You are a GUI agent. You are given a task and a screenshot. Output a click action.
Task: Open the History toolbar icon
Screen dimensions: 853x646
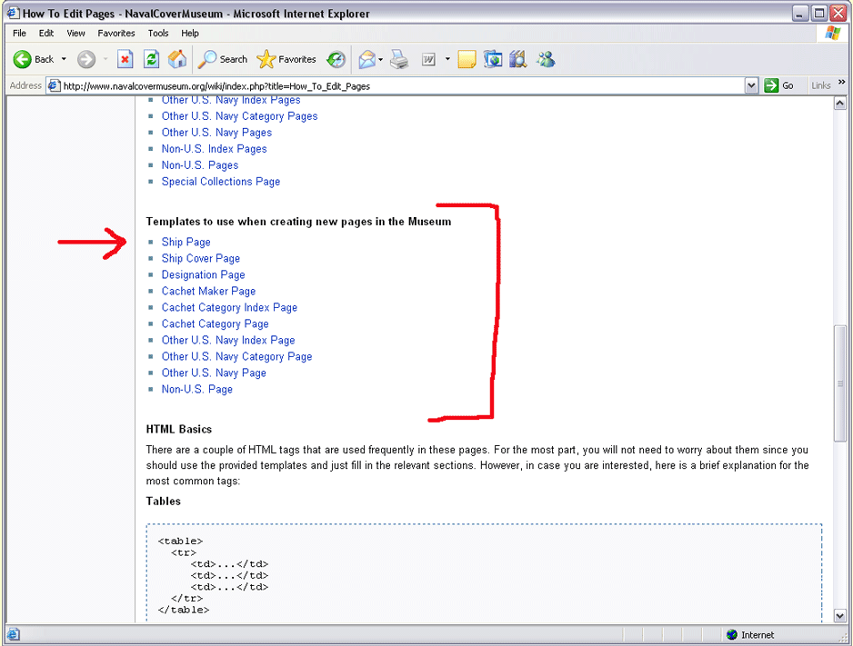point(336,59)
